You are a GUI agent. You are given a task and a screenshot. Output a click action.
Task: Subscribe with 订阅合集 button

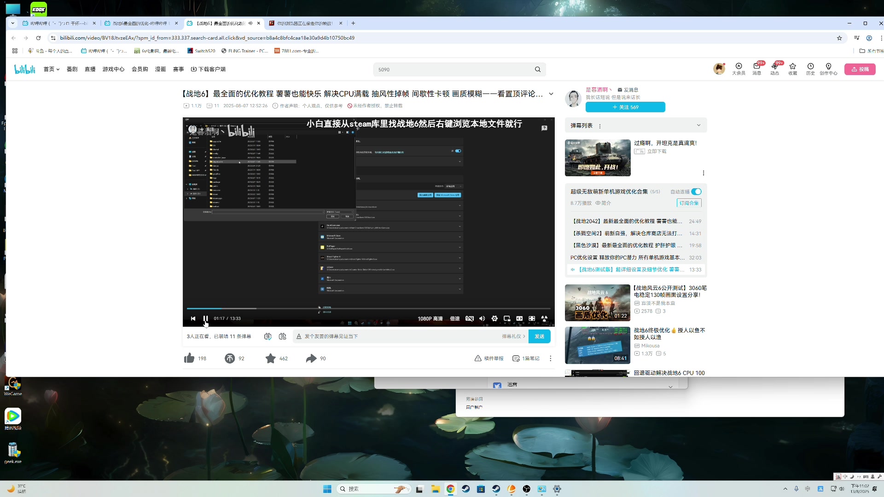[x=689, y=203]
